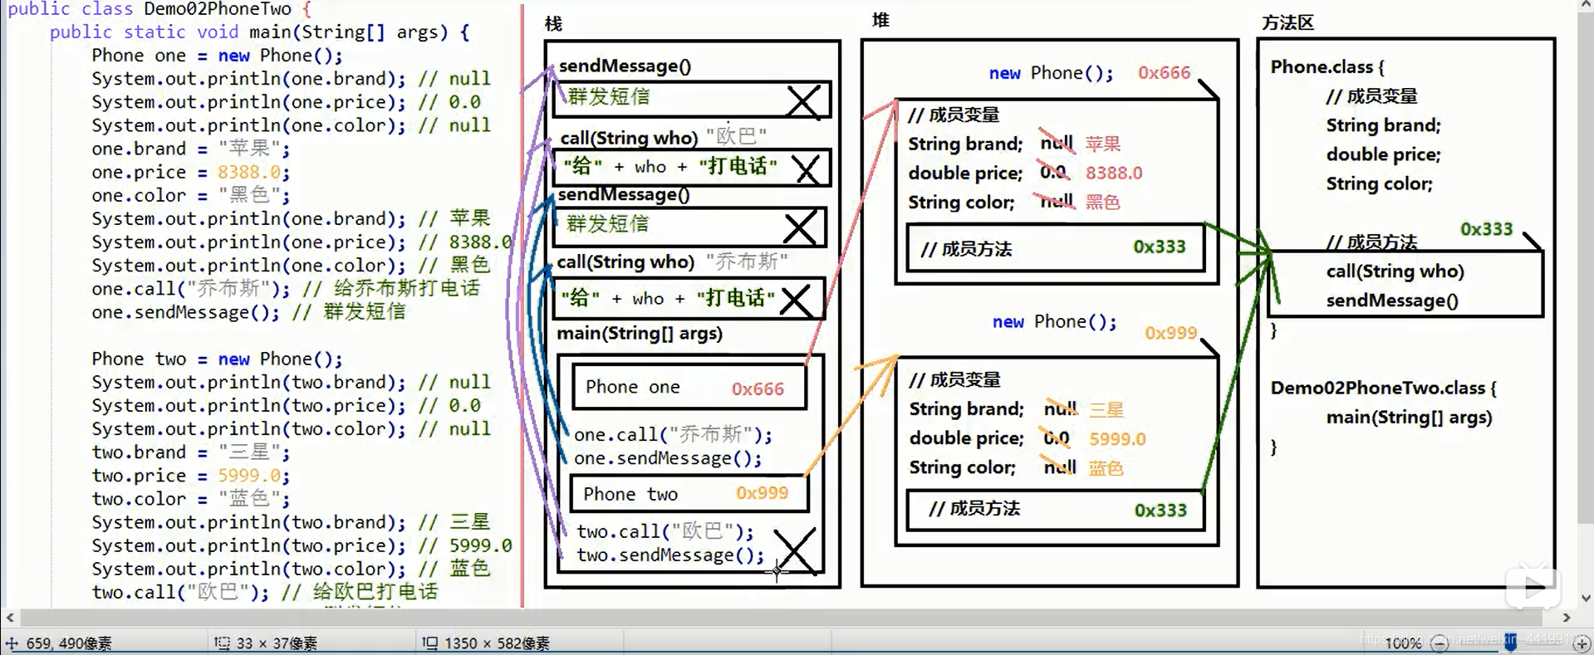The width and height of the screenshot is (1594, 655).
Task: Click the 'Phone one' variable box in stack
Action: [689, 388]
